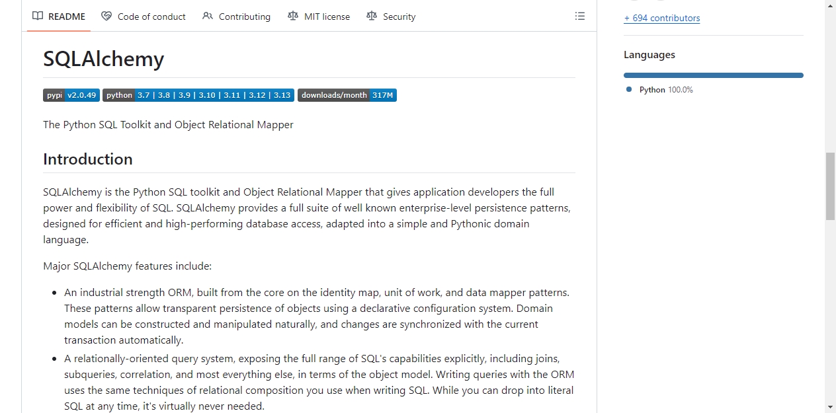The height and width of the screenshot is (413, 836).
Task: Click the scrollbar up arrow
Action: click(830, 6)
